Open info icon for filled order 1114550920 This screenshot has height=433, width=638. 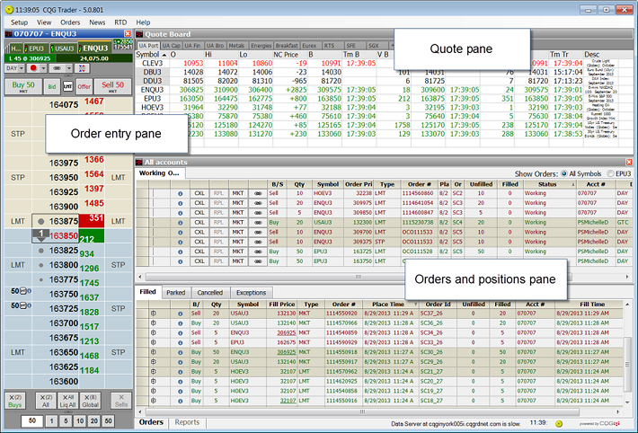(x=180, y=314)
